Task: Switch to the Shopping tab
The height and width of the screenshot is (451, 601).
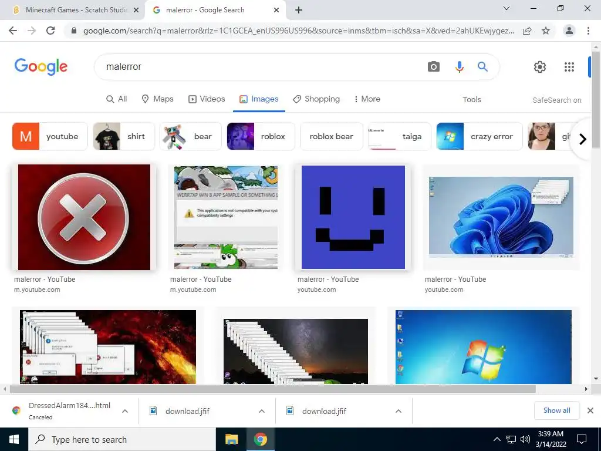Action: click(x=316, y=99)
